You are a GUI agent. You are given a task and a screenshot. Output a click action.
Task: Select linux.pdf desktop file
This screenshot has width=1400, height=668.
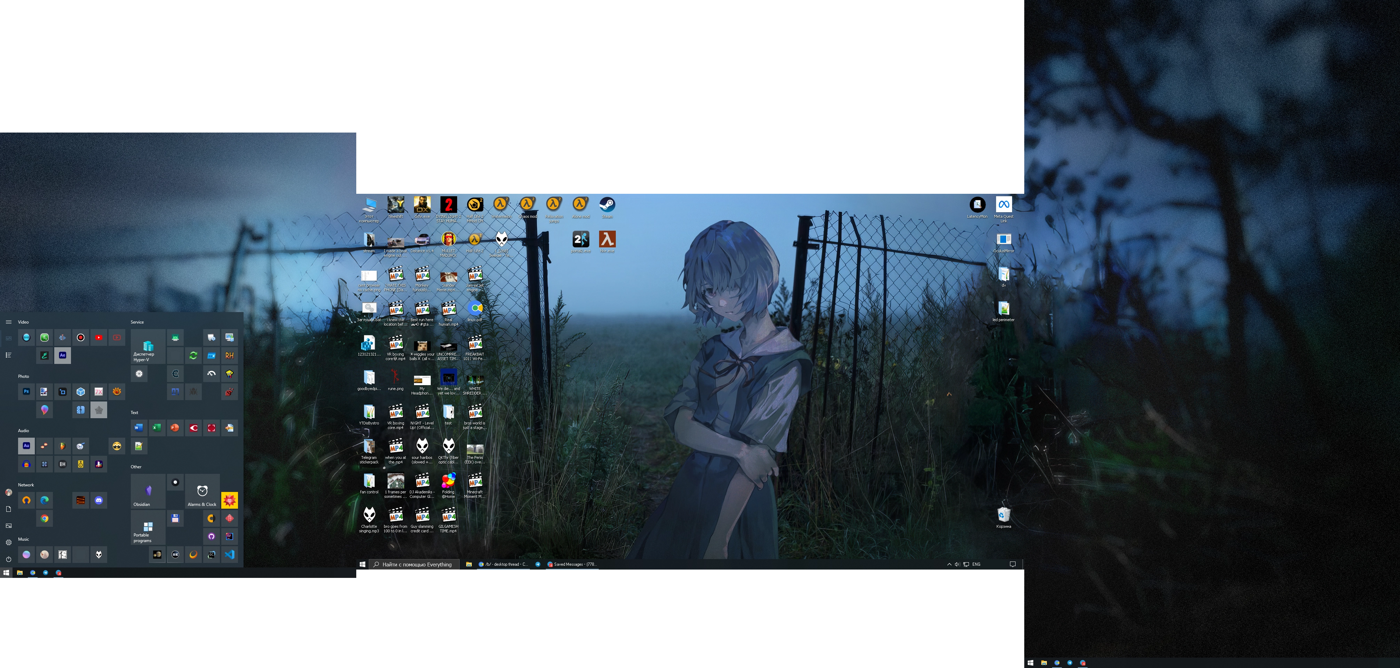pyautogui.click(x=475, y=311)
